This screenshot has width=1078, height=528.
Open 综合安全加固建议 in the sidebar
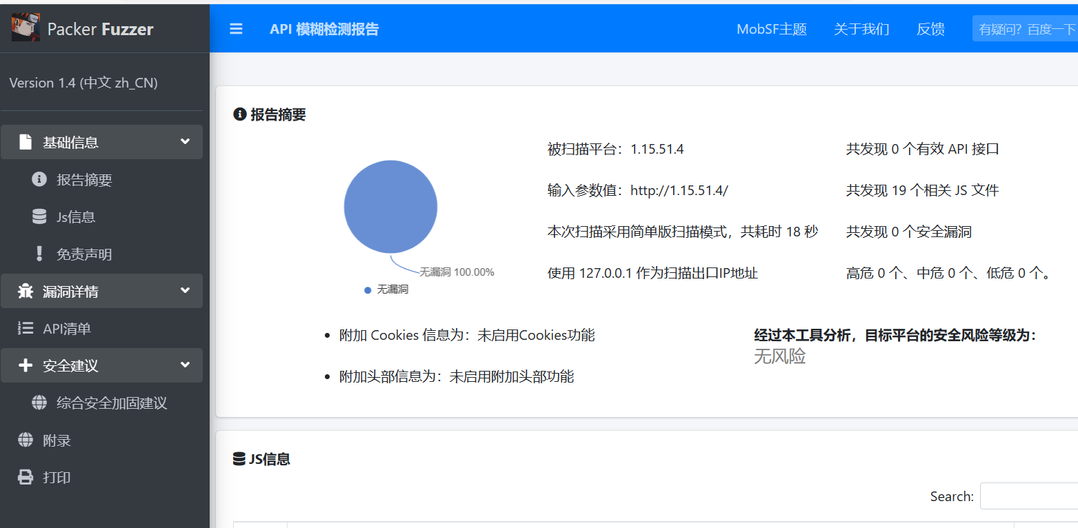[x=102, y=403]
